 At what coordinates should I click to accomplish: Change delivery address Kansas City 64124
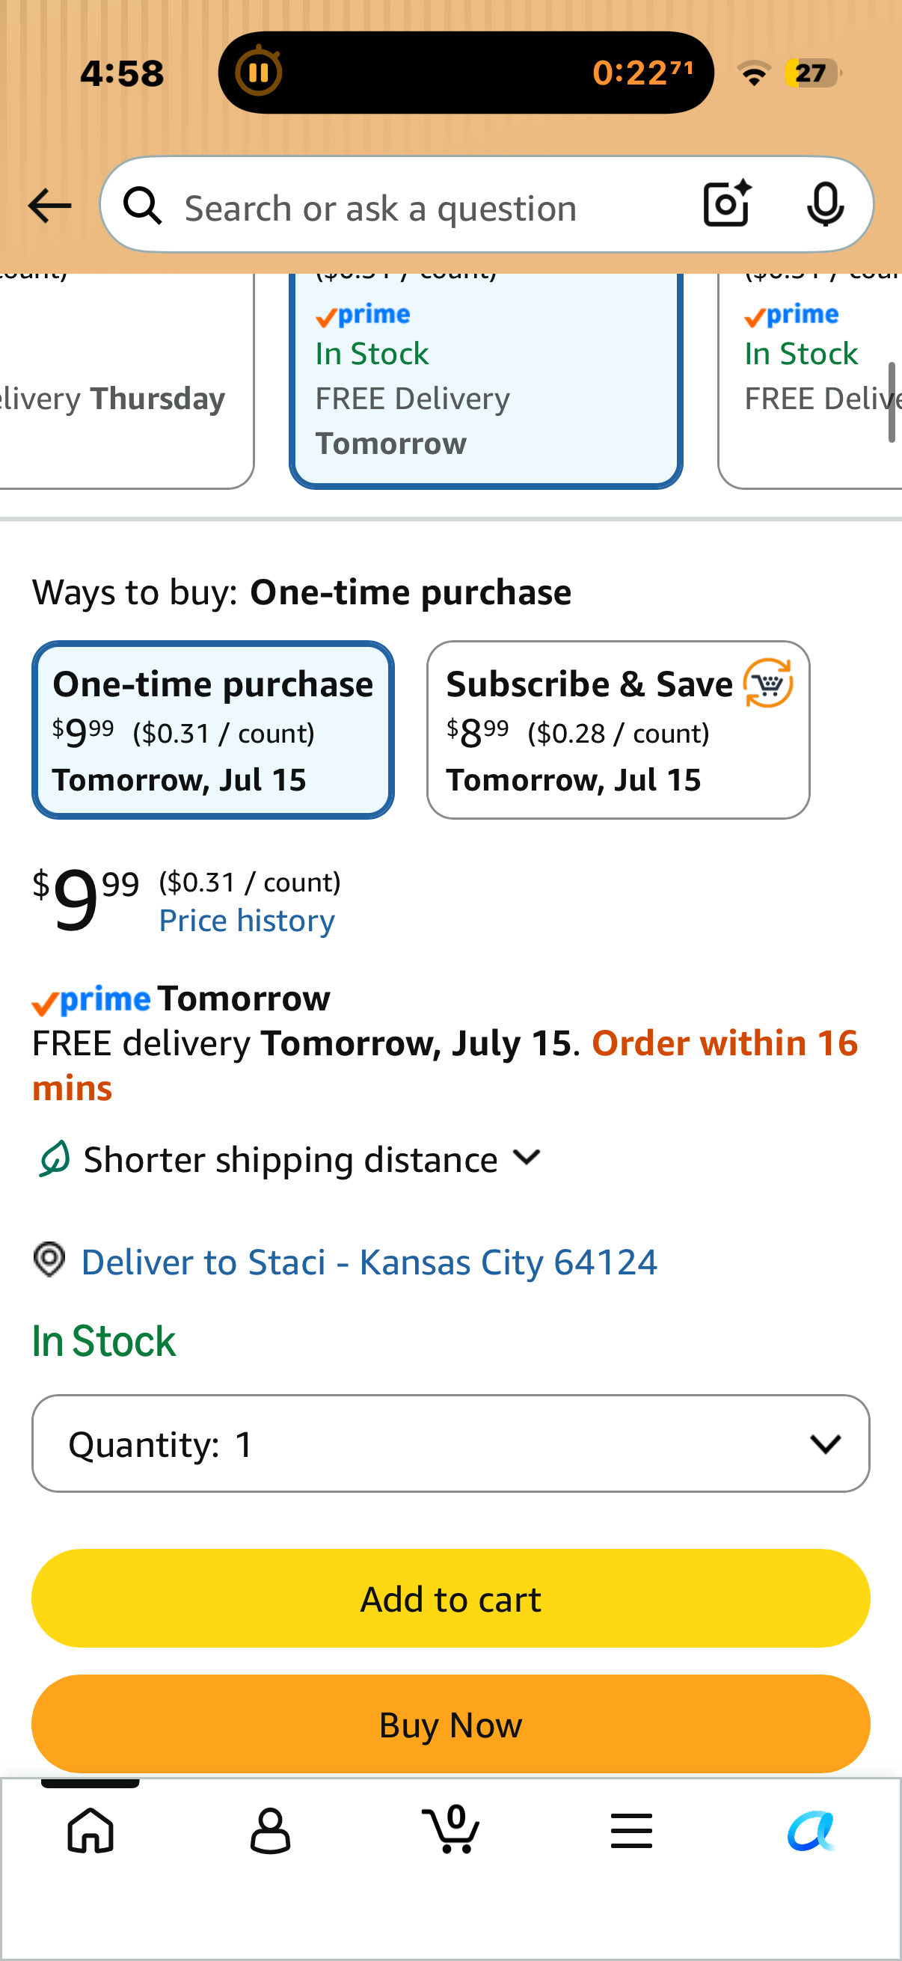369,1262
